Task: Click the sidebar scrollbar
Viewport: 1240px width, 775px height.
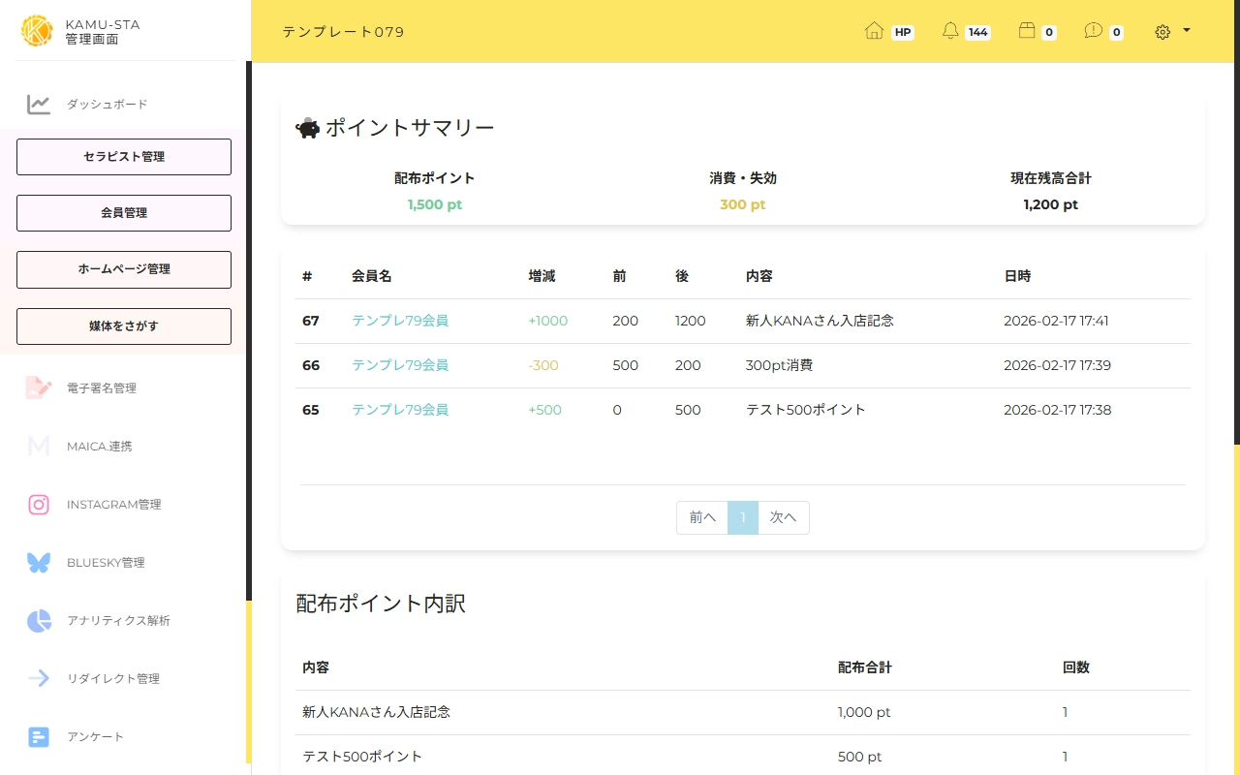Action: (248, 329)
